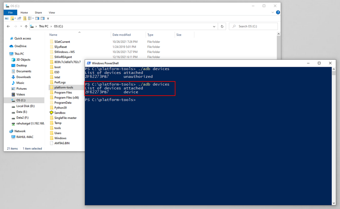The image size is (340, 209).
Task: Select the $SysReset folder
Action: [61, 47]
